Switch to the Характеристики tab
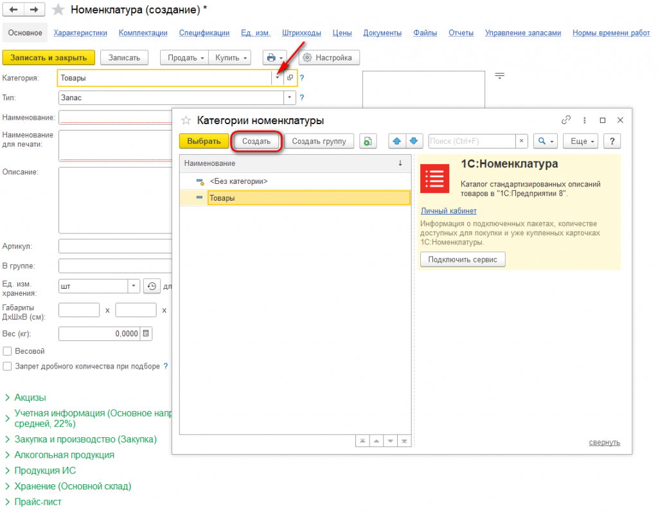 pos(80,33)
